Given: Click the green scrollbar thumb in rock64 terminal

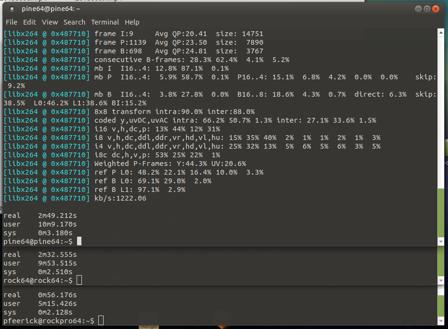Looking at the screenshot, I should 440,261.
